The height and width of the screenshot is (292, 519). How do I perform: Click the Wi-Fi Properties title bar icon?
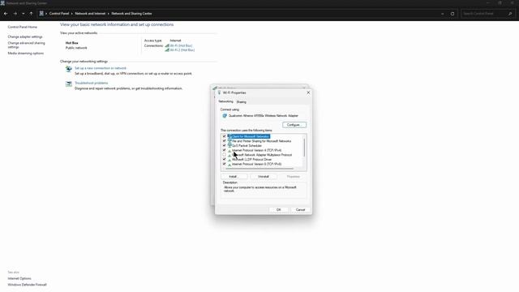219,92
